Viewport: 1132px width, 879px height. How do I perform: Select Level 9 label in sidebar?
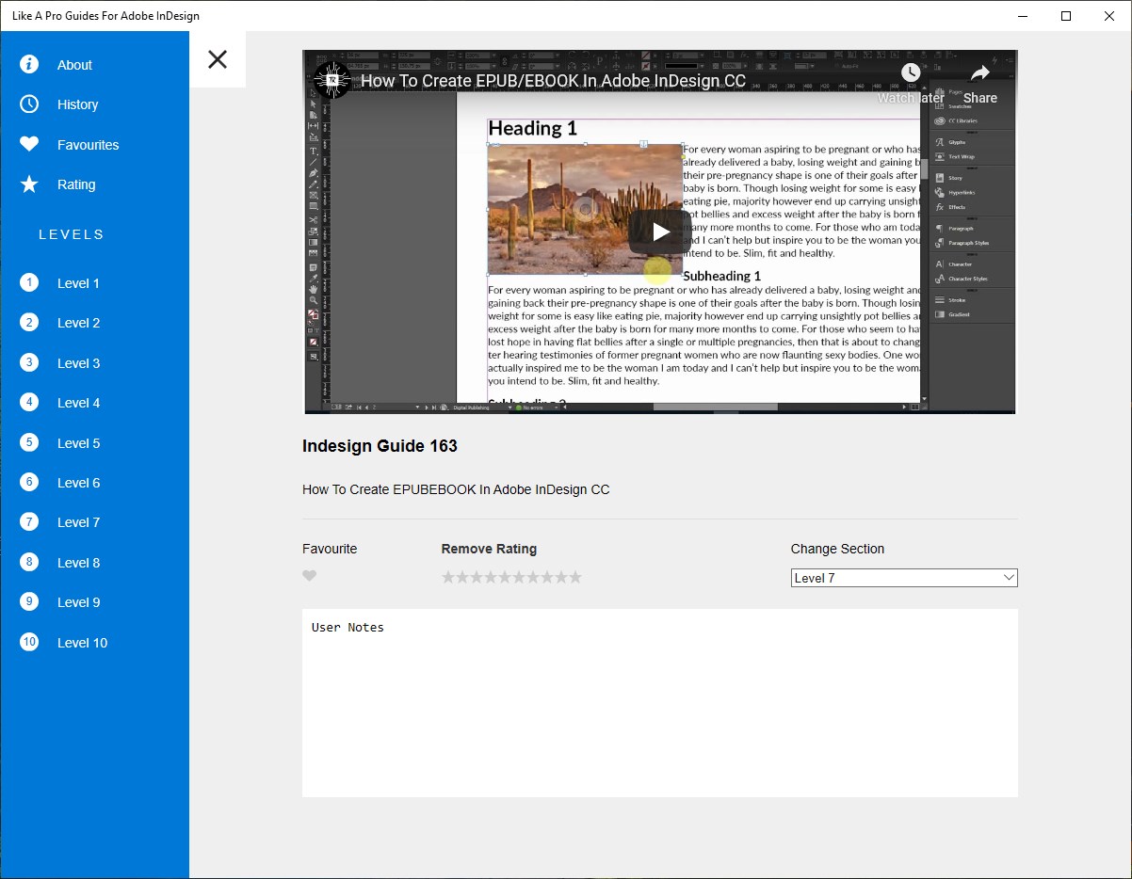(78, 602)
